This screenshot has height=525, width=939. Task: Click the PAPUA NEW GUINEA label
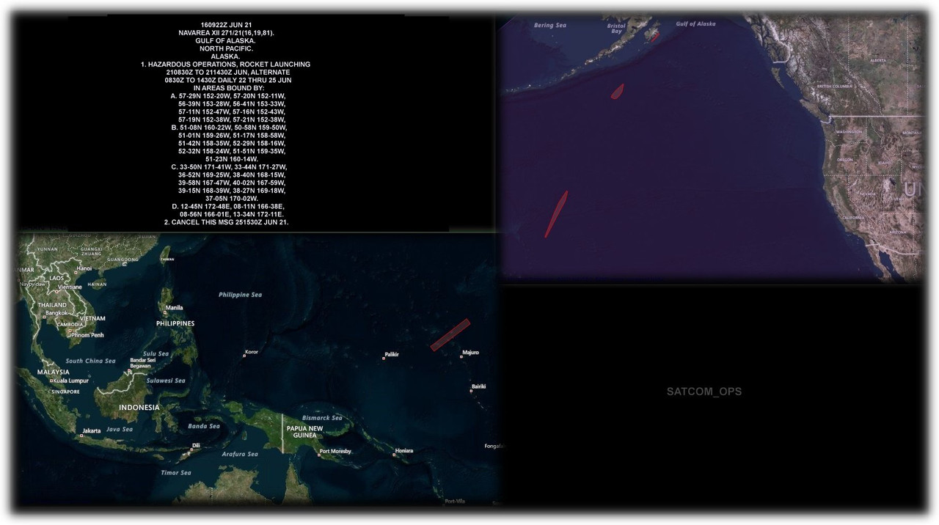click(304, 432)
